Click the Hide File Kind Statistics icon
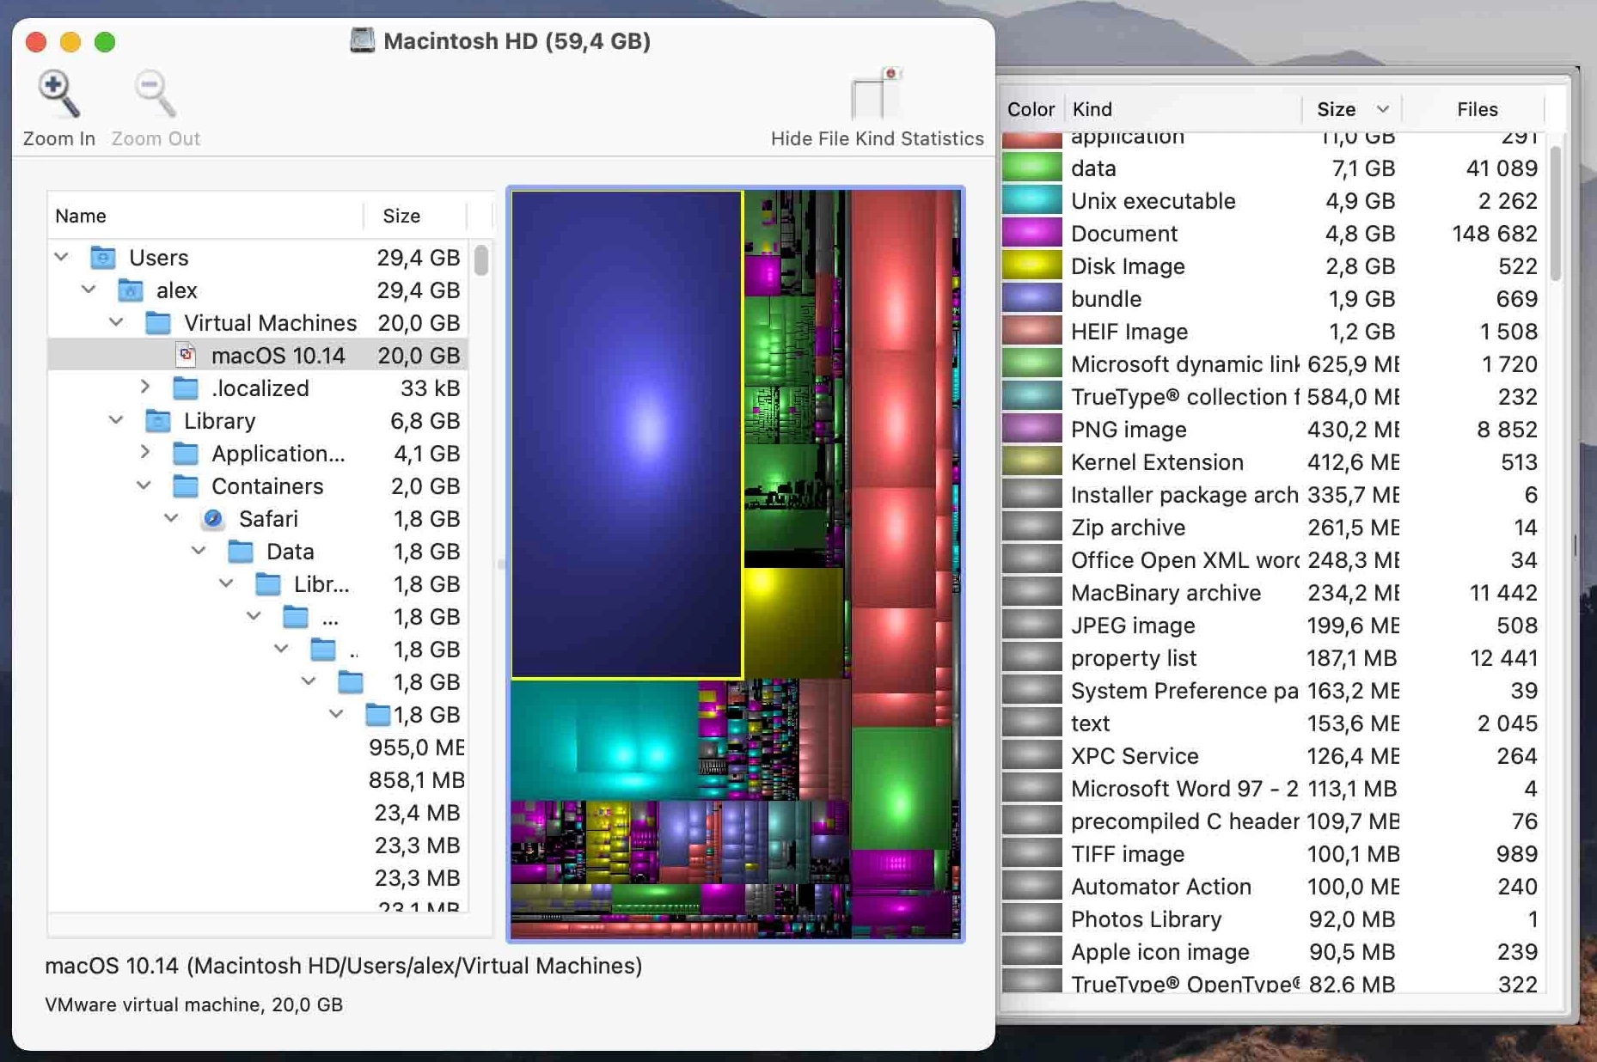This screenshot has height=1062, width=1597. tap(877, 93)
